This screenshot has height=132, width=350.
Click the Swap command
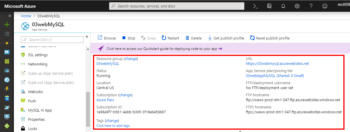pyautogui.click(x=148, y=38)
